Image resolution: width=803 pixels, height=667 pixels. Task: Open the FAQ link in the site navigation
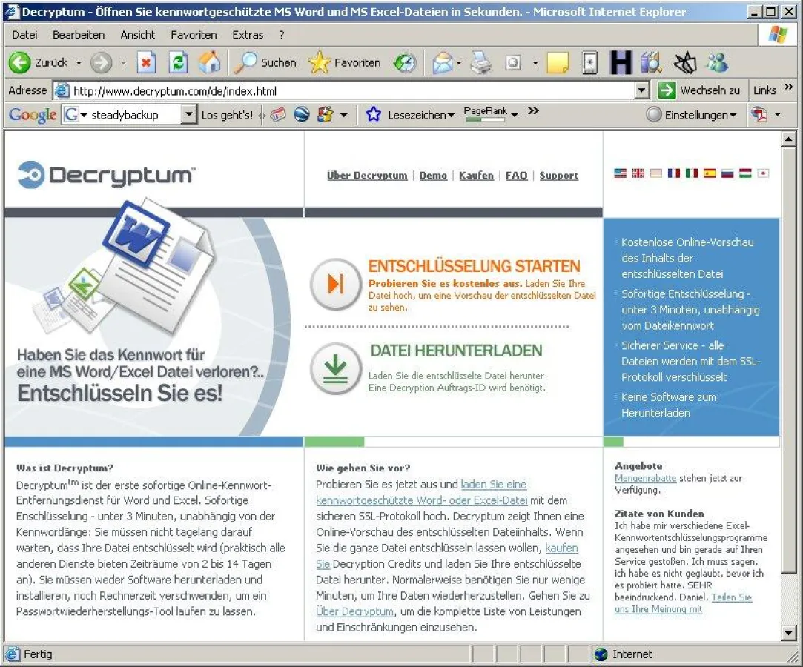coord(516,176)
